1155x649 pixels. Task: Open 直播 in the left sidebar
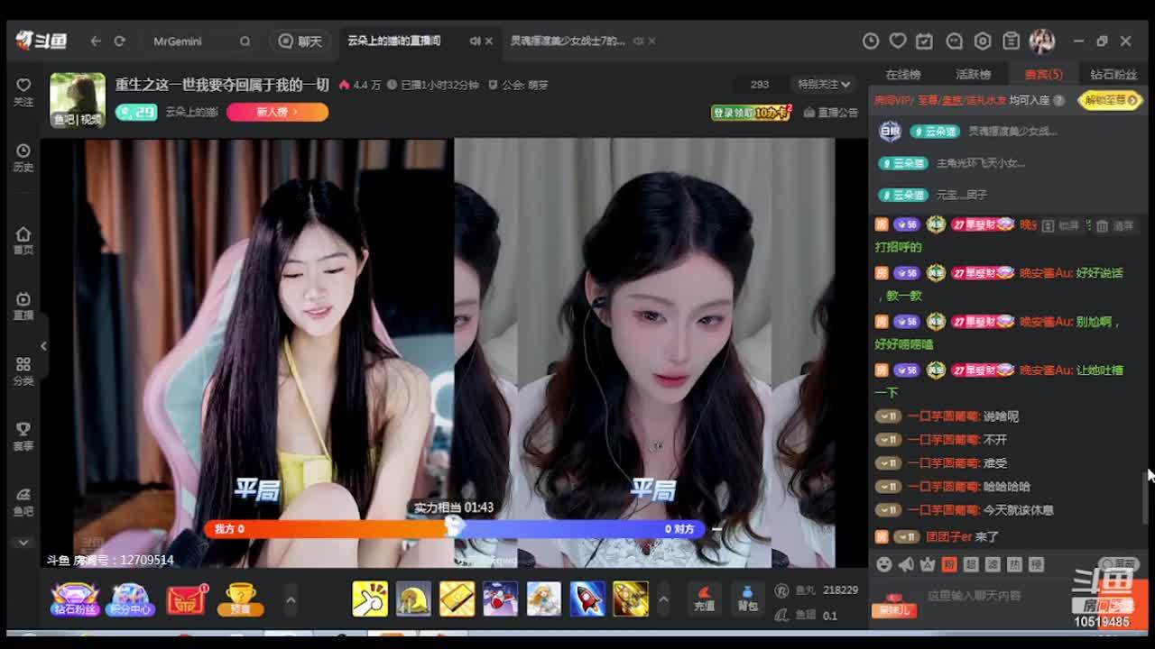[23, 306]
